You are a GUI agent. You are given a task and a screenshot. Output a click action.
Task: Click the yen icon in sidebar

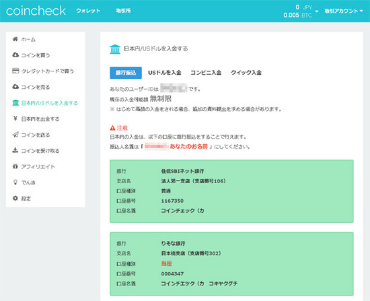pos(15,119)
